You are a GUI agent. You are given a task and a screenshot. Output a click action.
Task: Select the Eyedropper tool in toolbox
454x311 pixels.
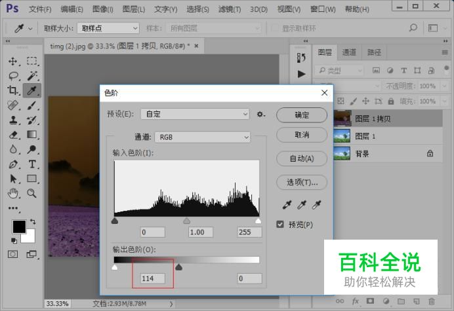tap(32, 90)
